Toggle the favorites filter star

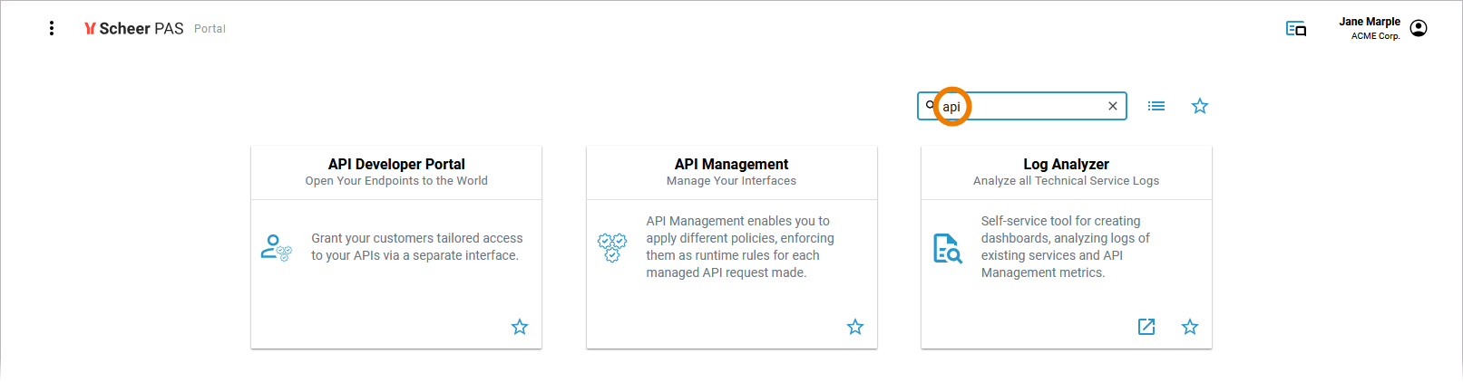(1200, 106)
